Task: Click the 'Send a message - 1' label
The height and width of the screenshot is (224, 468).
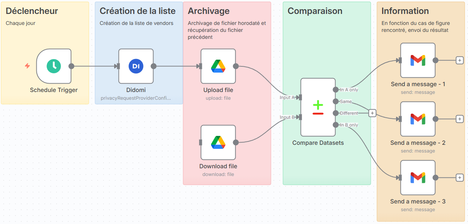Action: pyautogui.click(x=418, y=84)
